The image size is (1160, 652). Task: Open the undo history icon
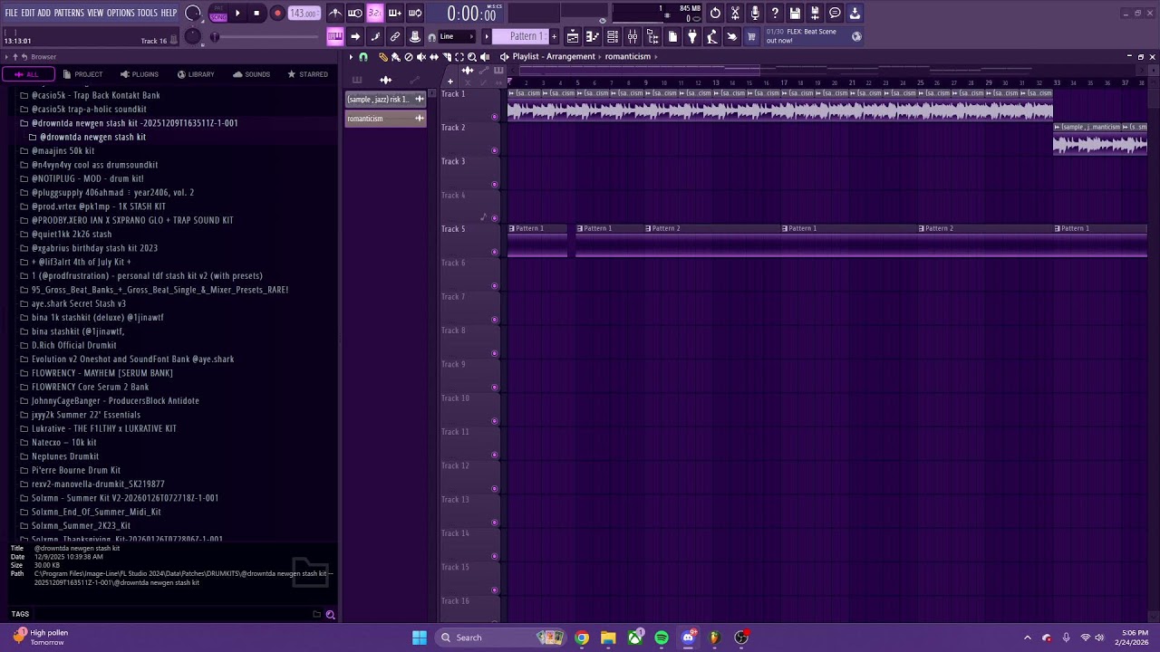[715, 14]
